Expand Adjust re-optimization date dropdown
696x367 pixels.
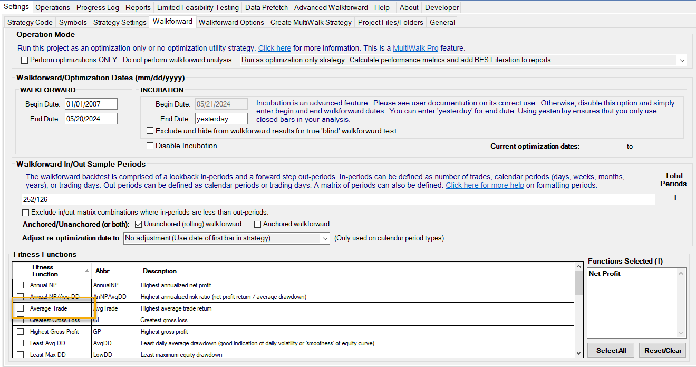pyautogui.click(x=325, y=238)
